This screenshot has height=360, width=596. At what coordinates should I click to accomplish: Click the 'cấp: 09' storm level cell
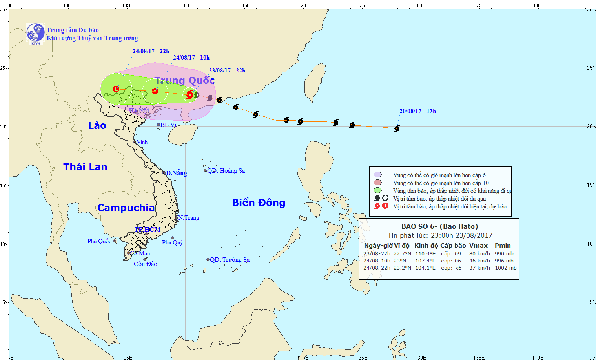pyautogui.click(x=451, y=253)
